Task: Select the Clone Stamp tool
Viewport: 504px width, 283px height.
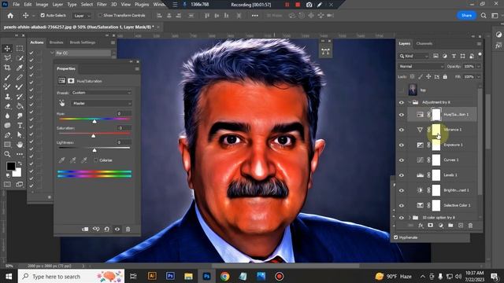Action: (7, 97)
